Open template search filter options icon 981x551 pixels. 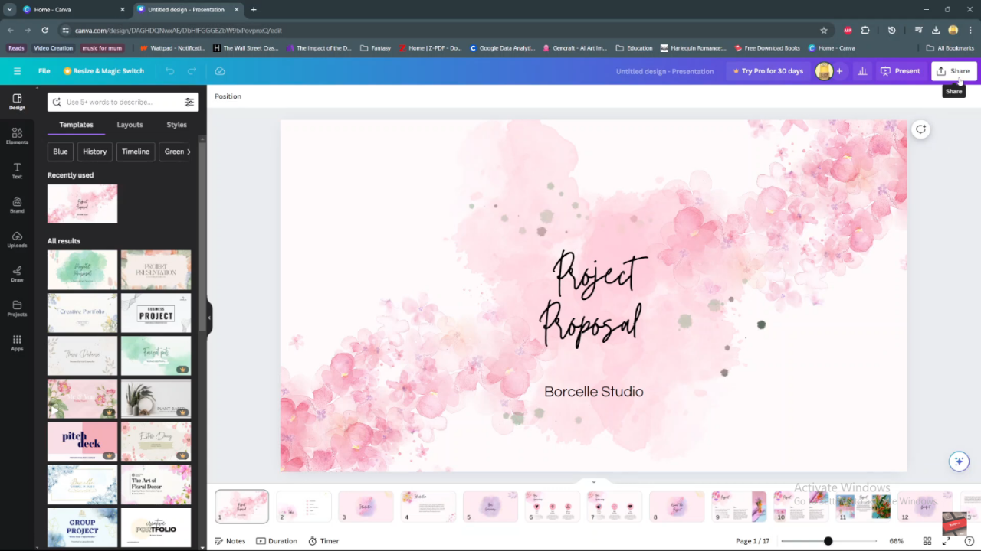point(189,102)
